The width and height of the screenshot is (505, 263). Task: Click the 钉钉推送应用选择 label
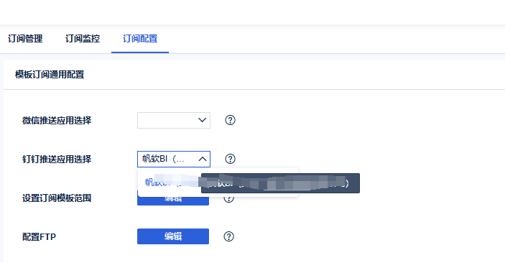[x=57, y=160]
